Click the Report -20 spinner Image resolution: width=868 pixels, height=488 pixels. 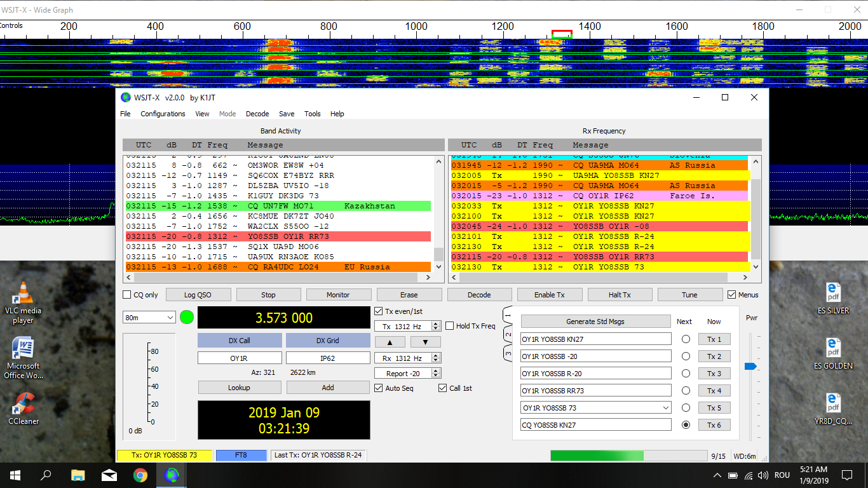pos(407,374)
